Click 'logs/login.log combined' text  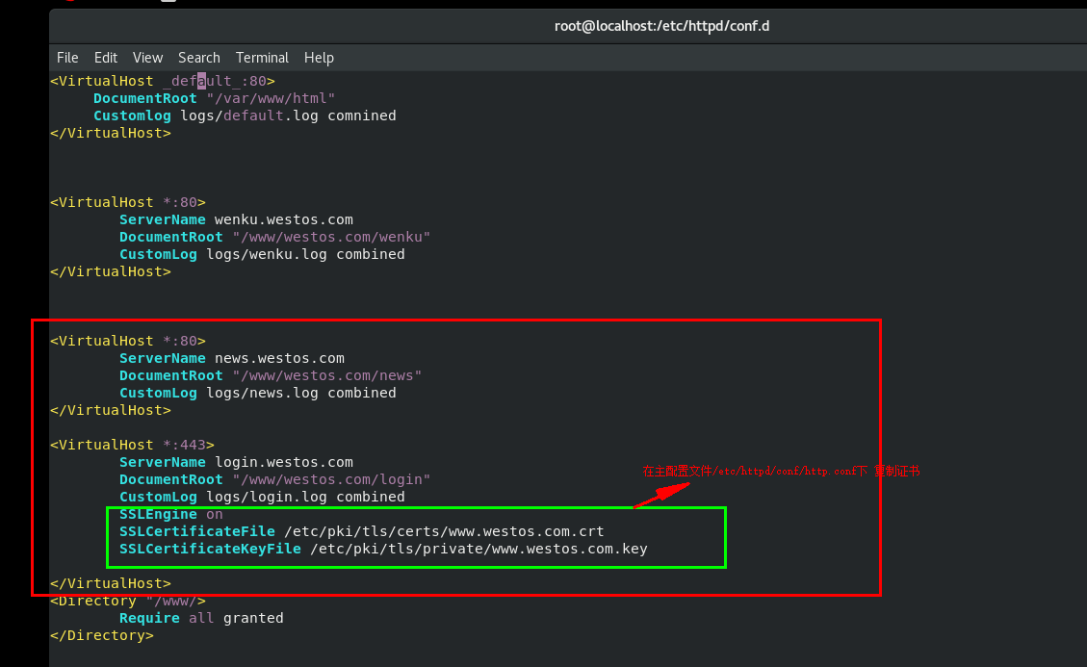pyautogui.click(x=306, y=498)
